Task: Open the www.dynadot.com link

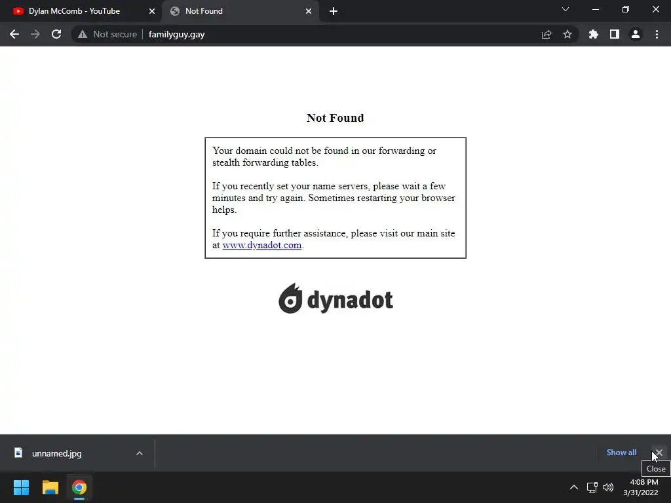Action: point(262,245)
